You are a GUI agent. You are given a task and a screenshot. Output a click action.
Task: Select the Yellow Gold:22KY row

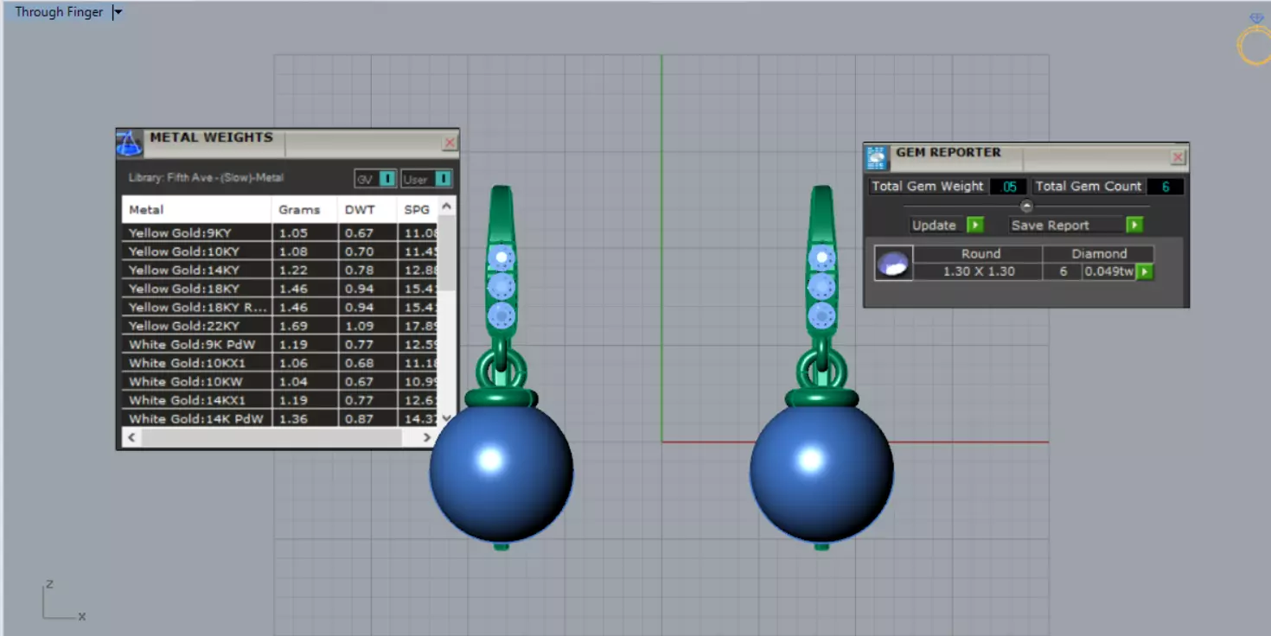280,326
